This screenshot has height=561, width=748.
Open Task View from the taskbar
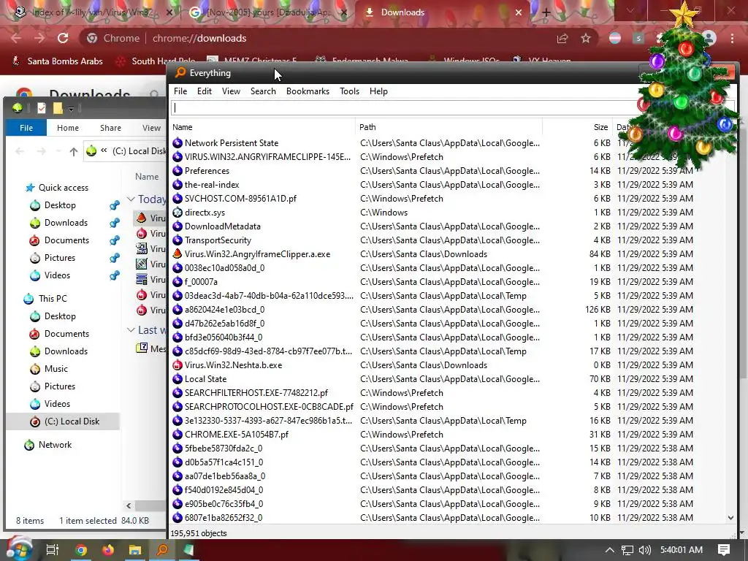[53, 550]
